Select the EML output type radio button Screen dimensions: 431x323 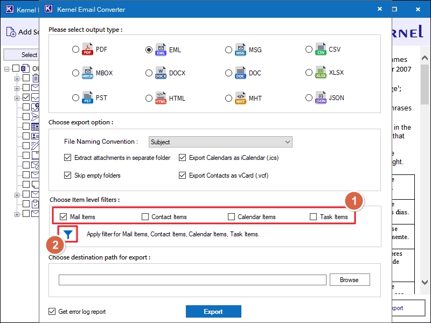tap(149, 50)
